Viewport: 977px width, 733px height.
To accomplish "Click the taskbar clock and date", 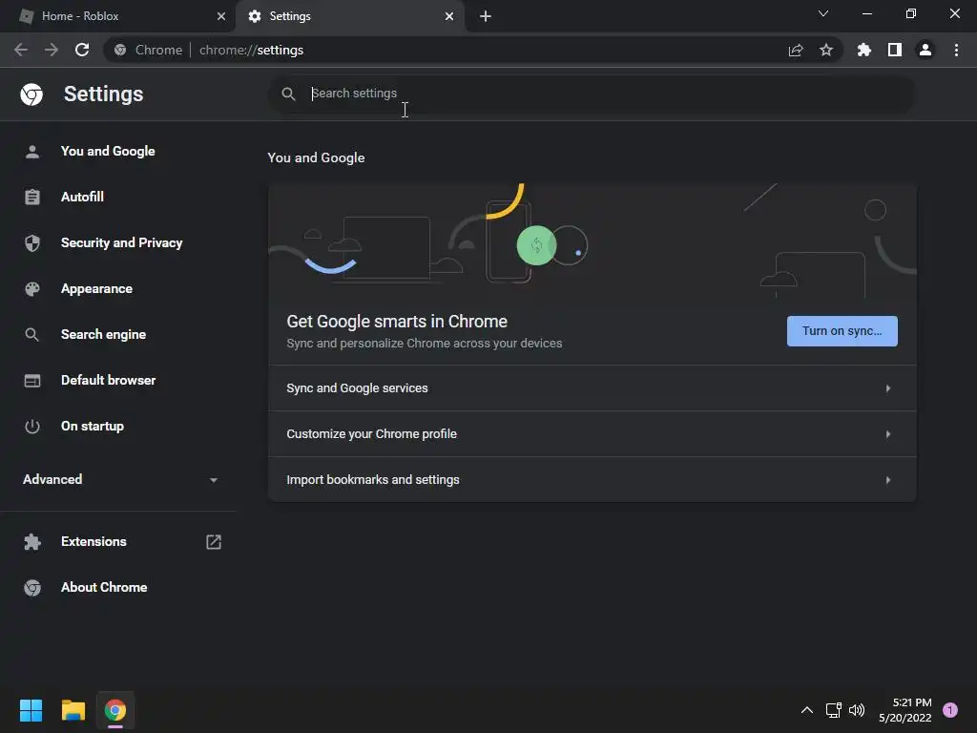I will coord(905,710).
